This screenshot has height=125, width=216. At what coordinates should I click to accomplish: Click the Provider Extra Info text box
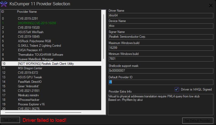tap(161, 105)
